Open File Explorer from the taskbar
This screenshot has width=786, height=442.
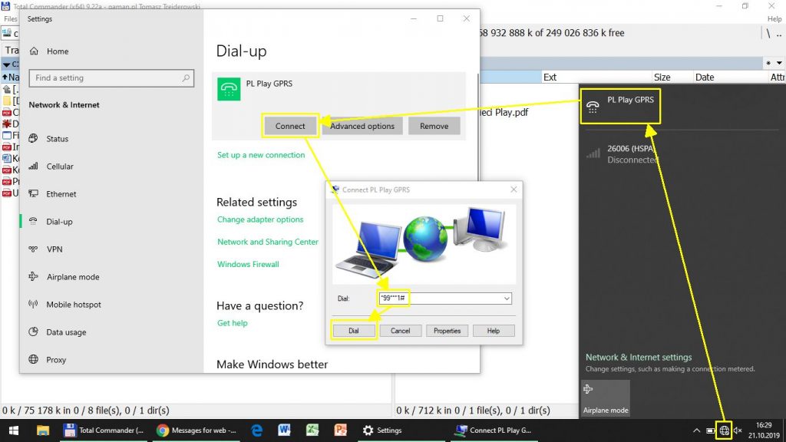pyautogui.click(x=43, y=430)
